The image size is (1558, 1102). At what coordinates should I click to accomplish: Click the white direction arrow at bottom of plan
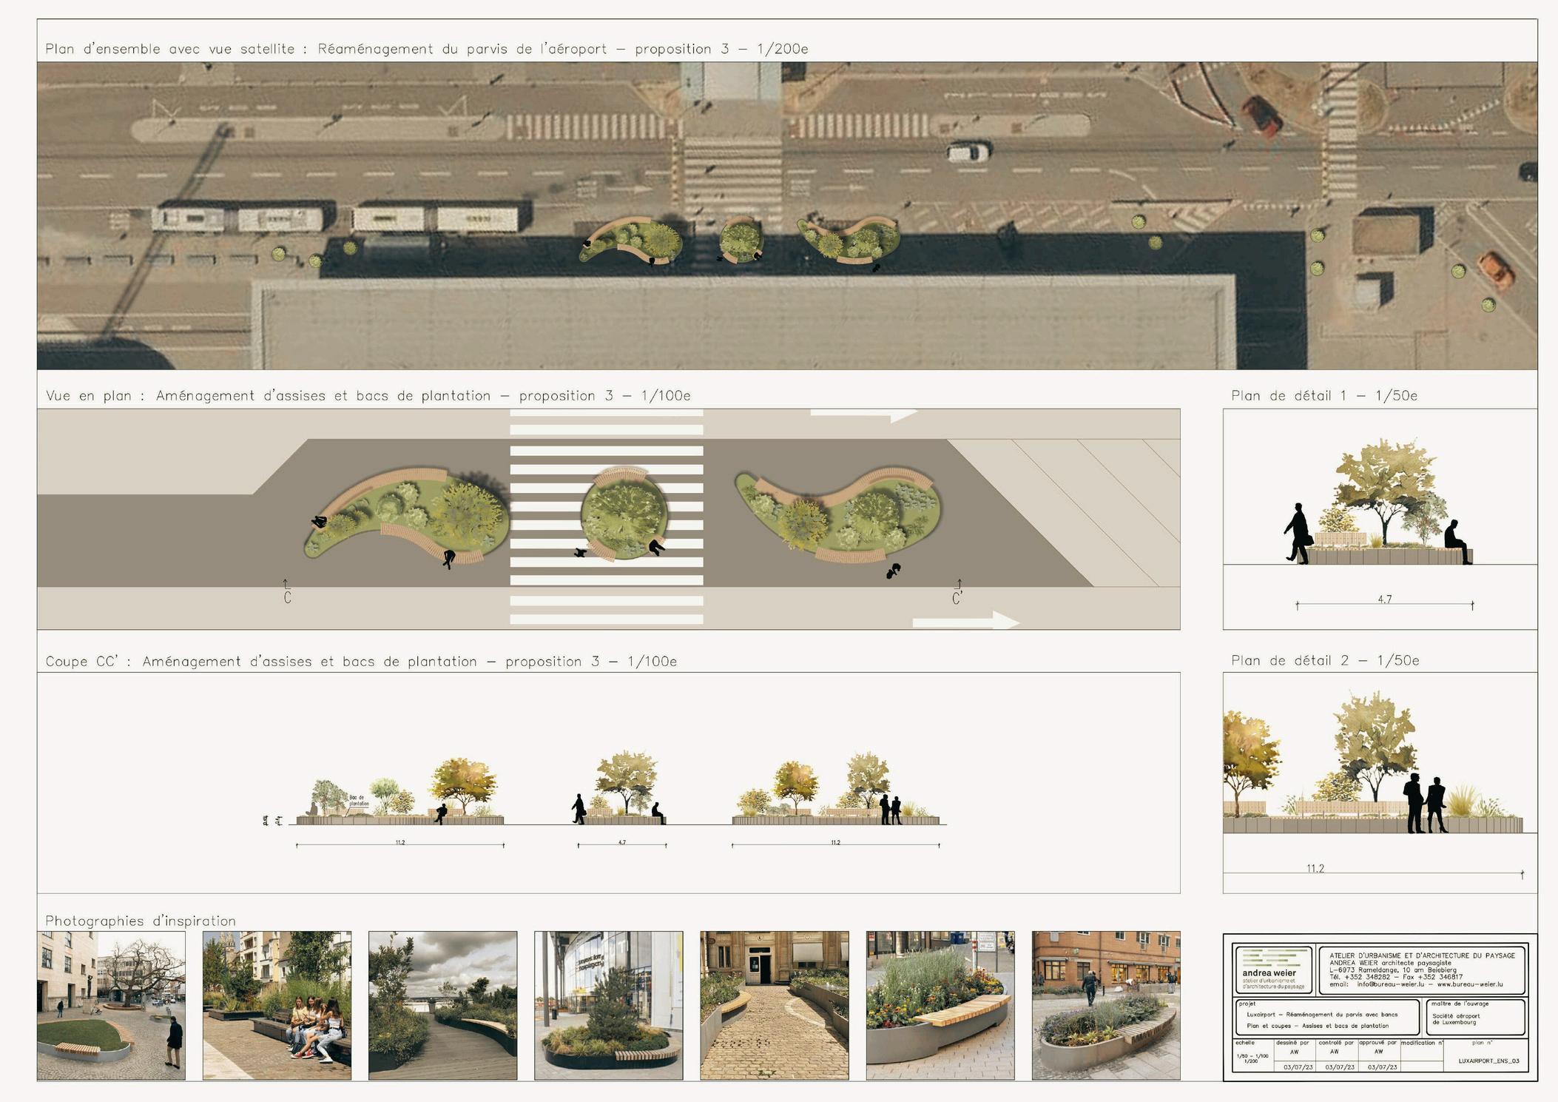[x=965, y=621]
